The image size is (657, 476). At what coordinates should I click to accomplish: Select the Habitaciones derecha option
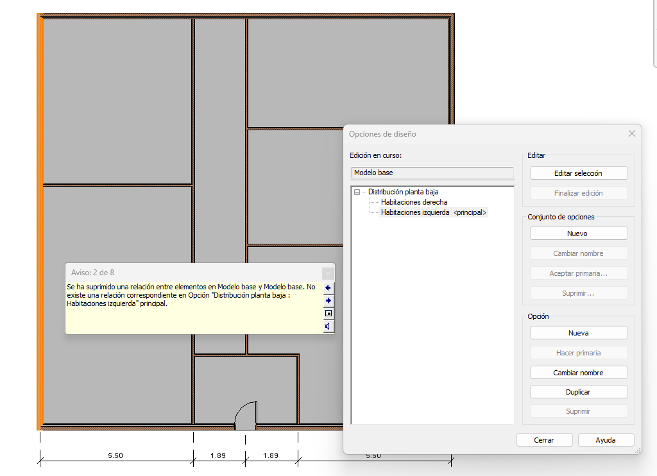pyautogui.click(x=414, y=202)
